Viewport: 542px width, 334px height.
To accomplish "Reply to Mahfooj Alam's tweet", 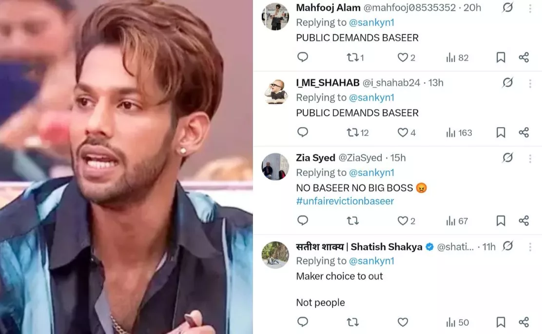I will [x=303, y=57].
